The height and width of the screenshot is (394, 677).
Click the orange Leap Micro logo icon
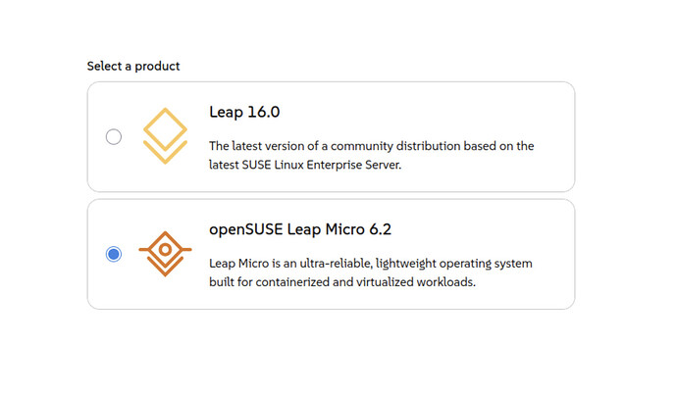coord(165,254)
